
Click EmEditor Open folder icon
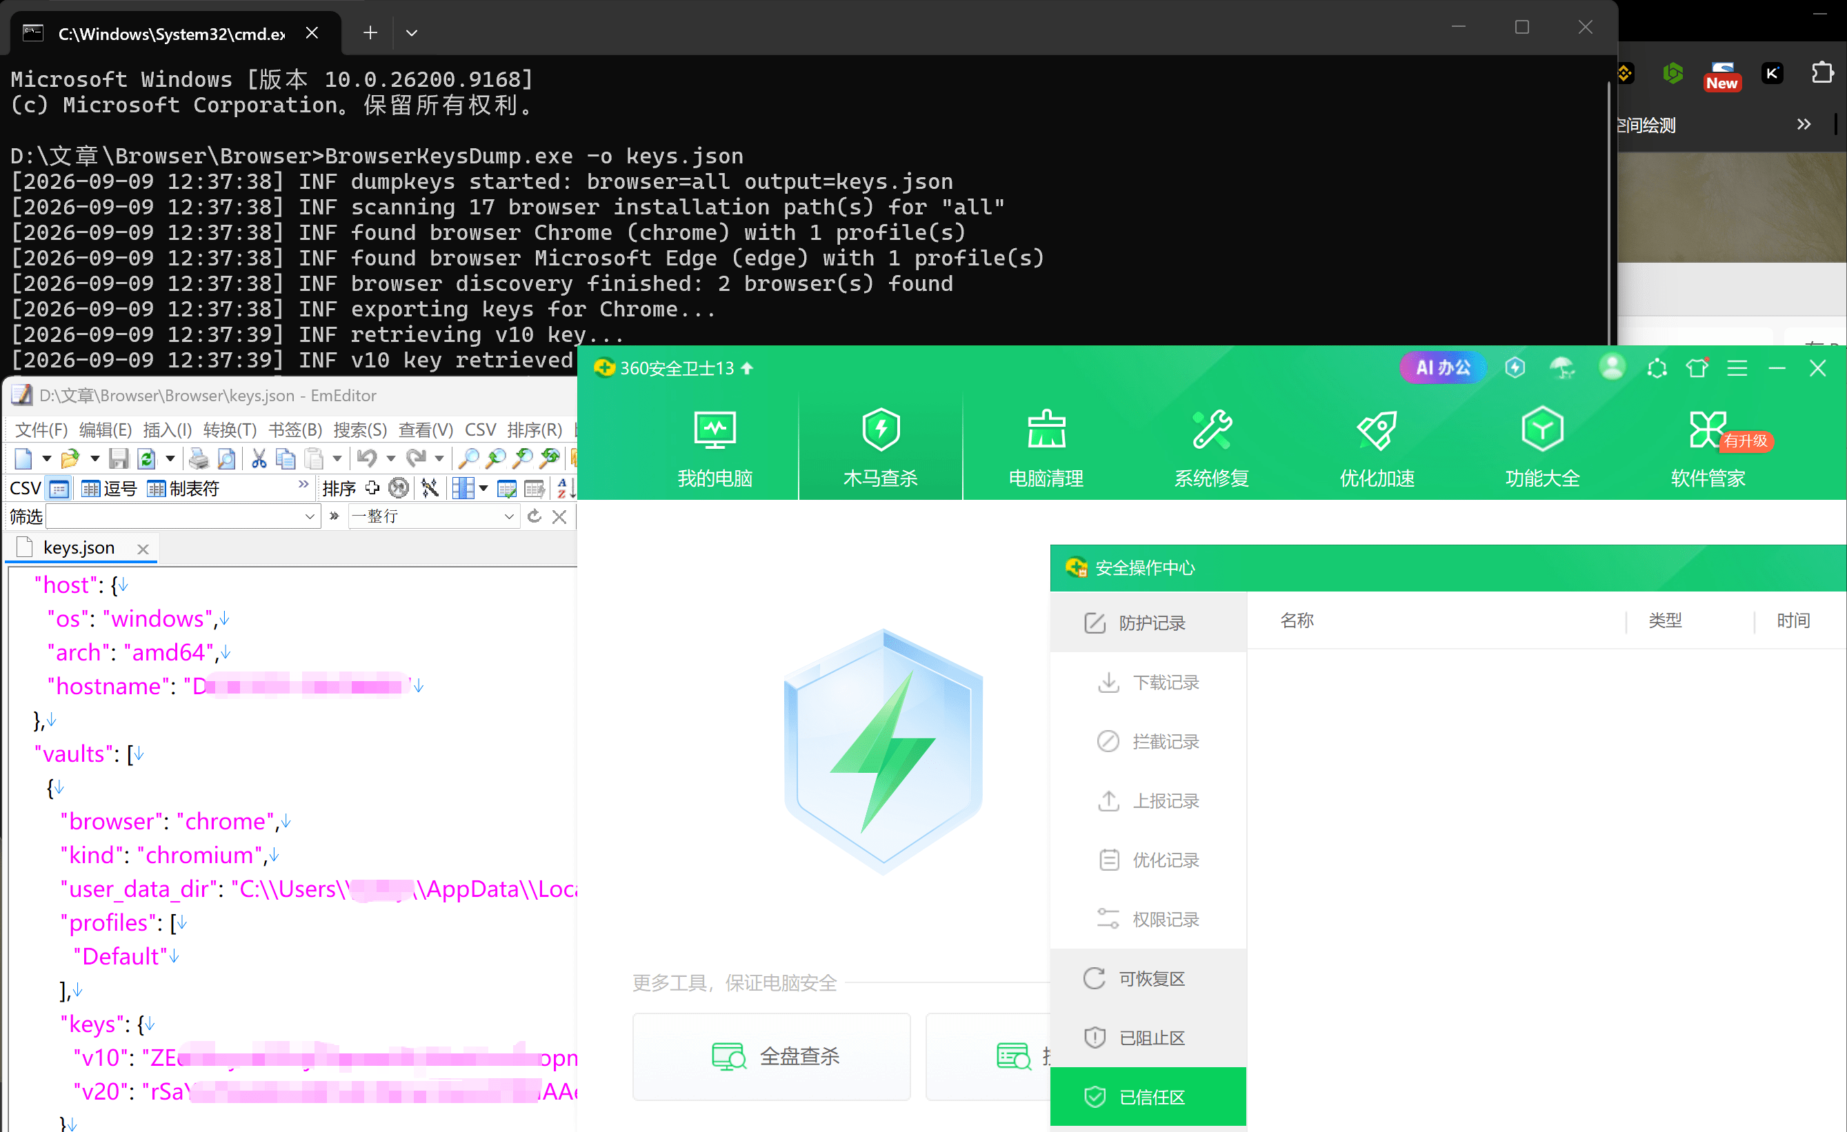coord(70,458)
